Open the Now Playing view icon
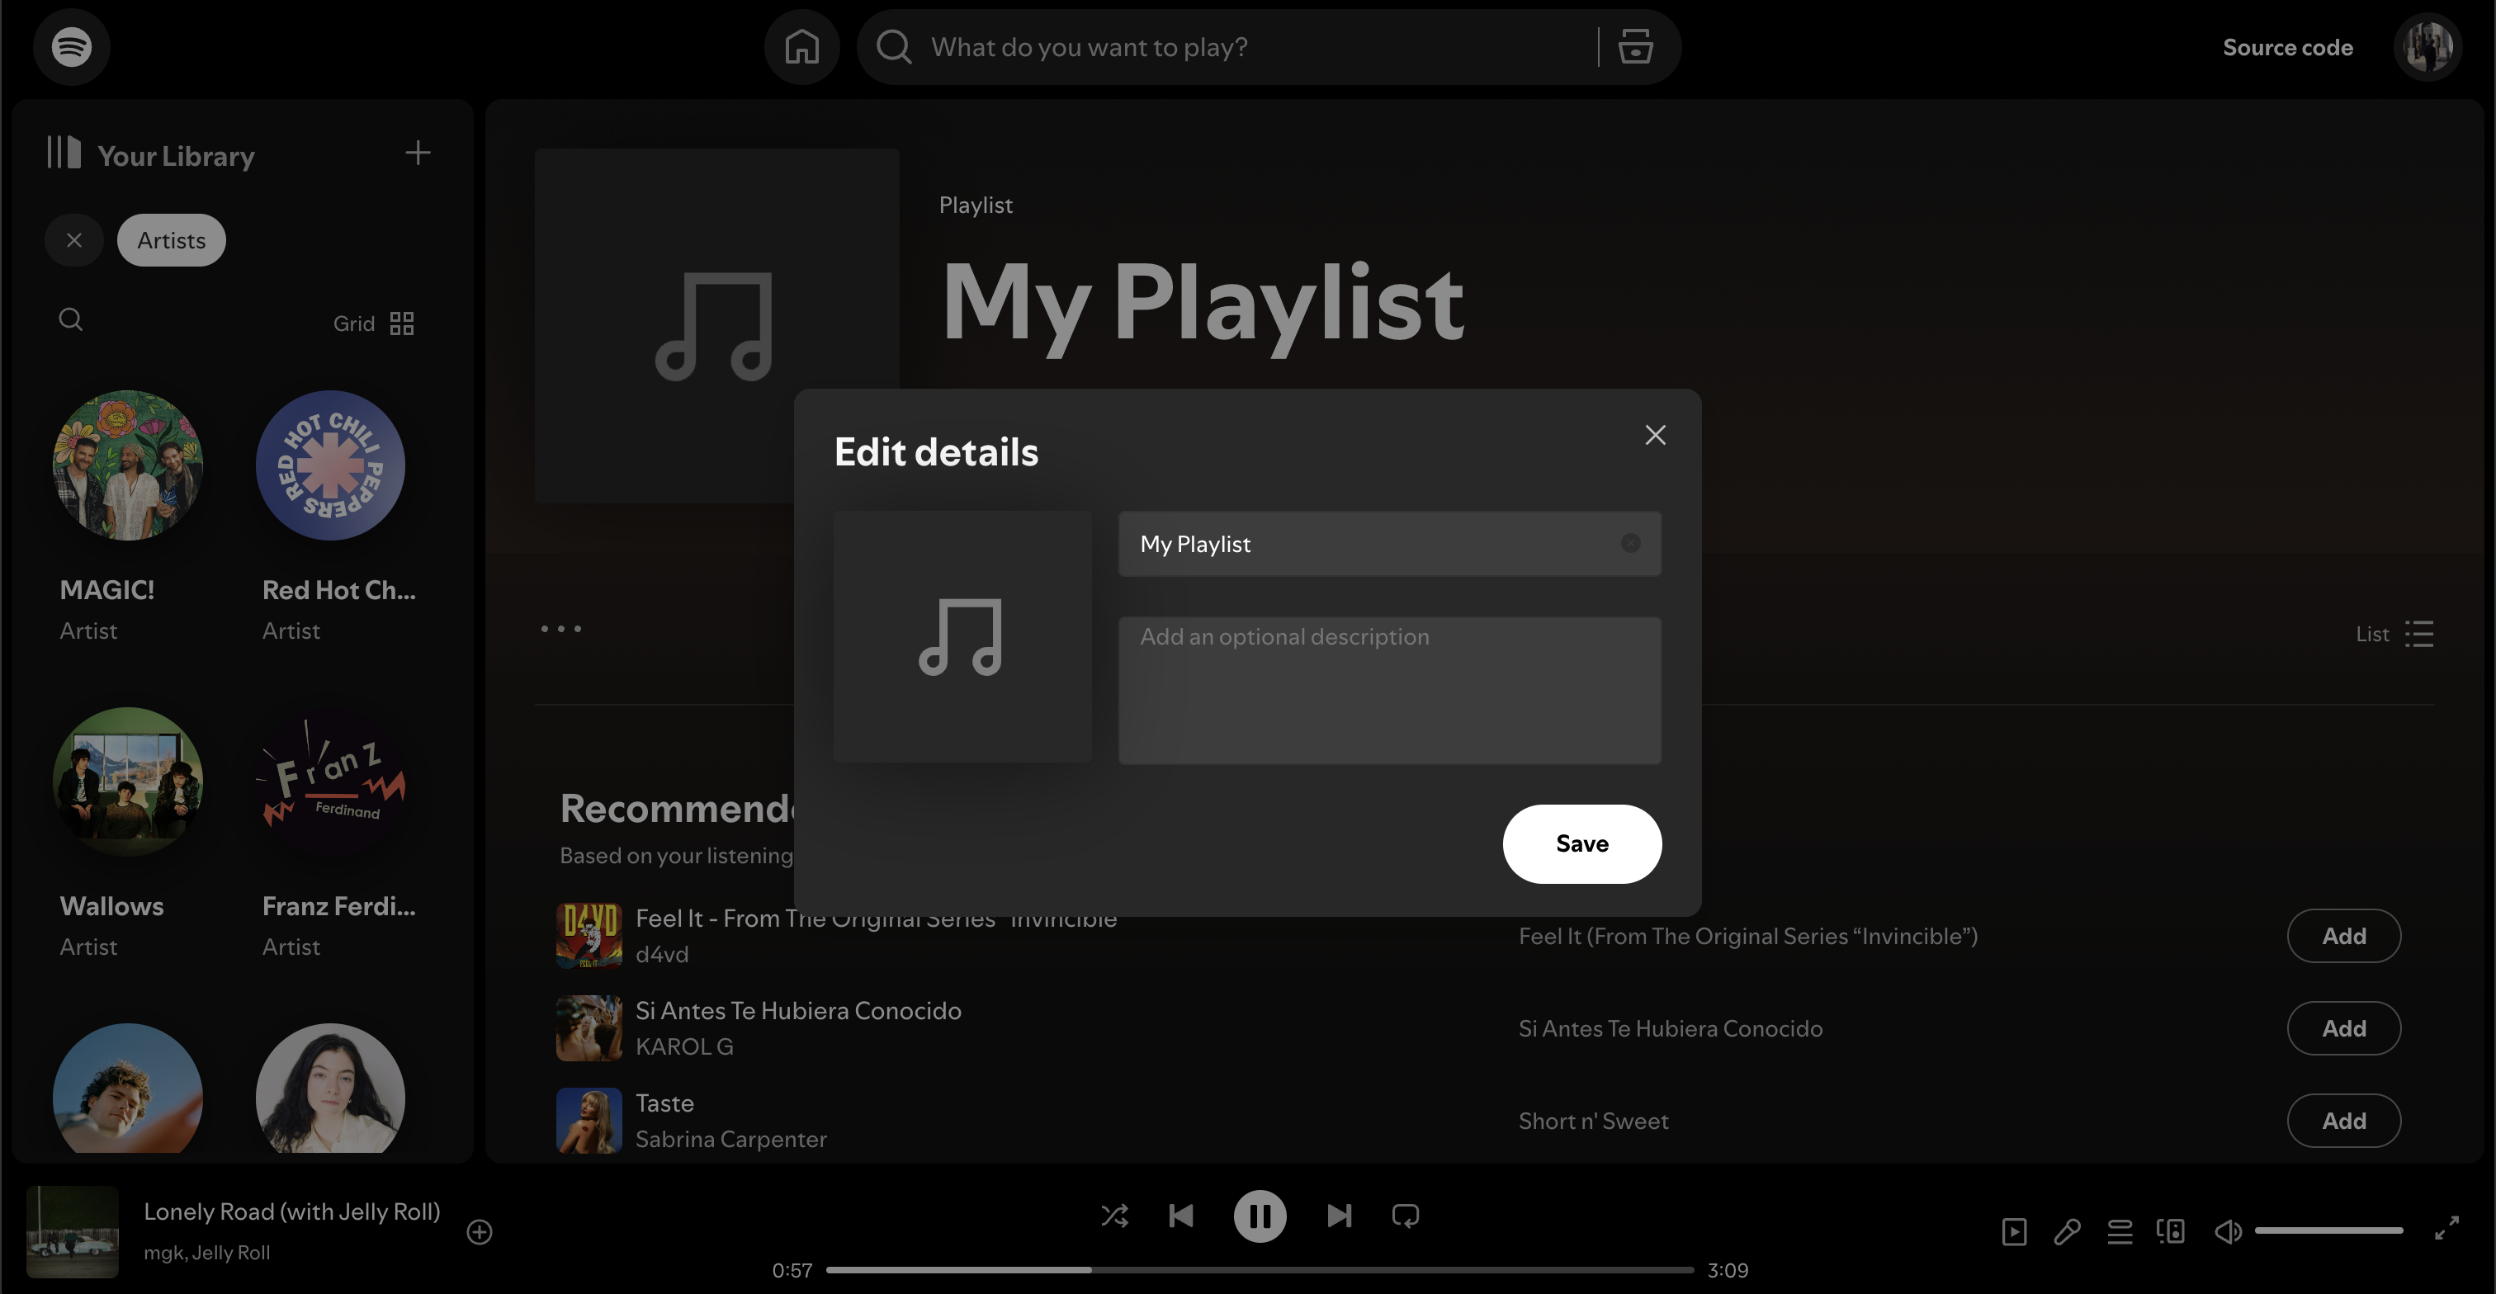Viewport: 2496px width, 1294px height. coord(2013,1231)
